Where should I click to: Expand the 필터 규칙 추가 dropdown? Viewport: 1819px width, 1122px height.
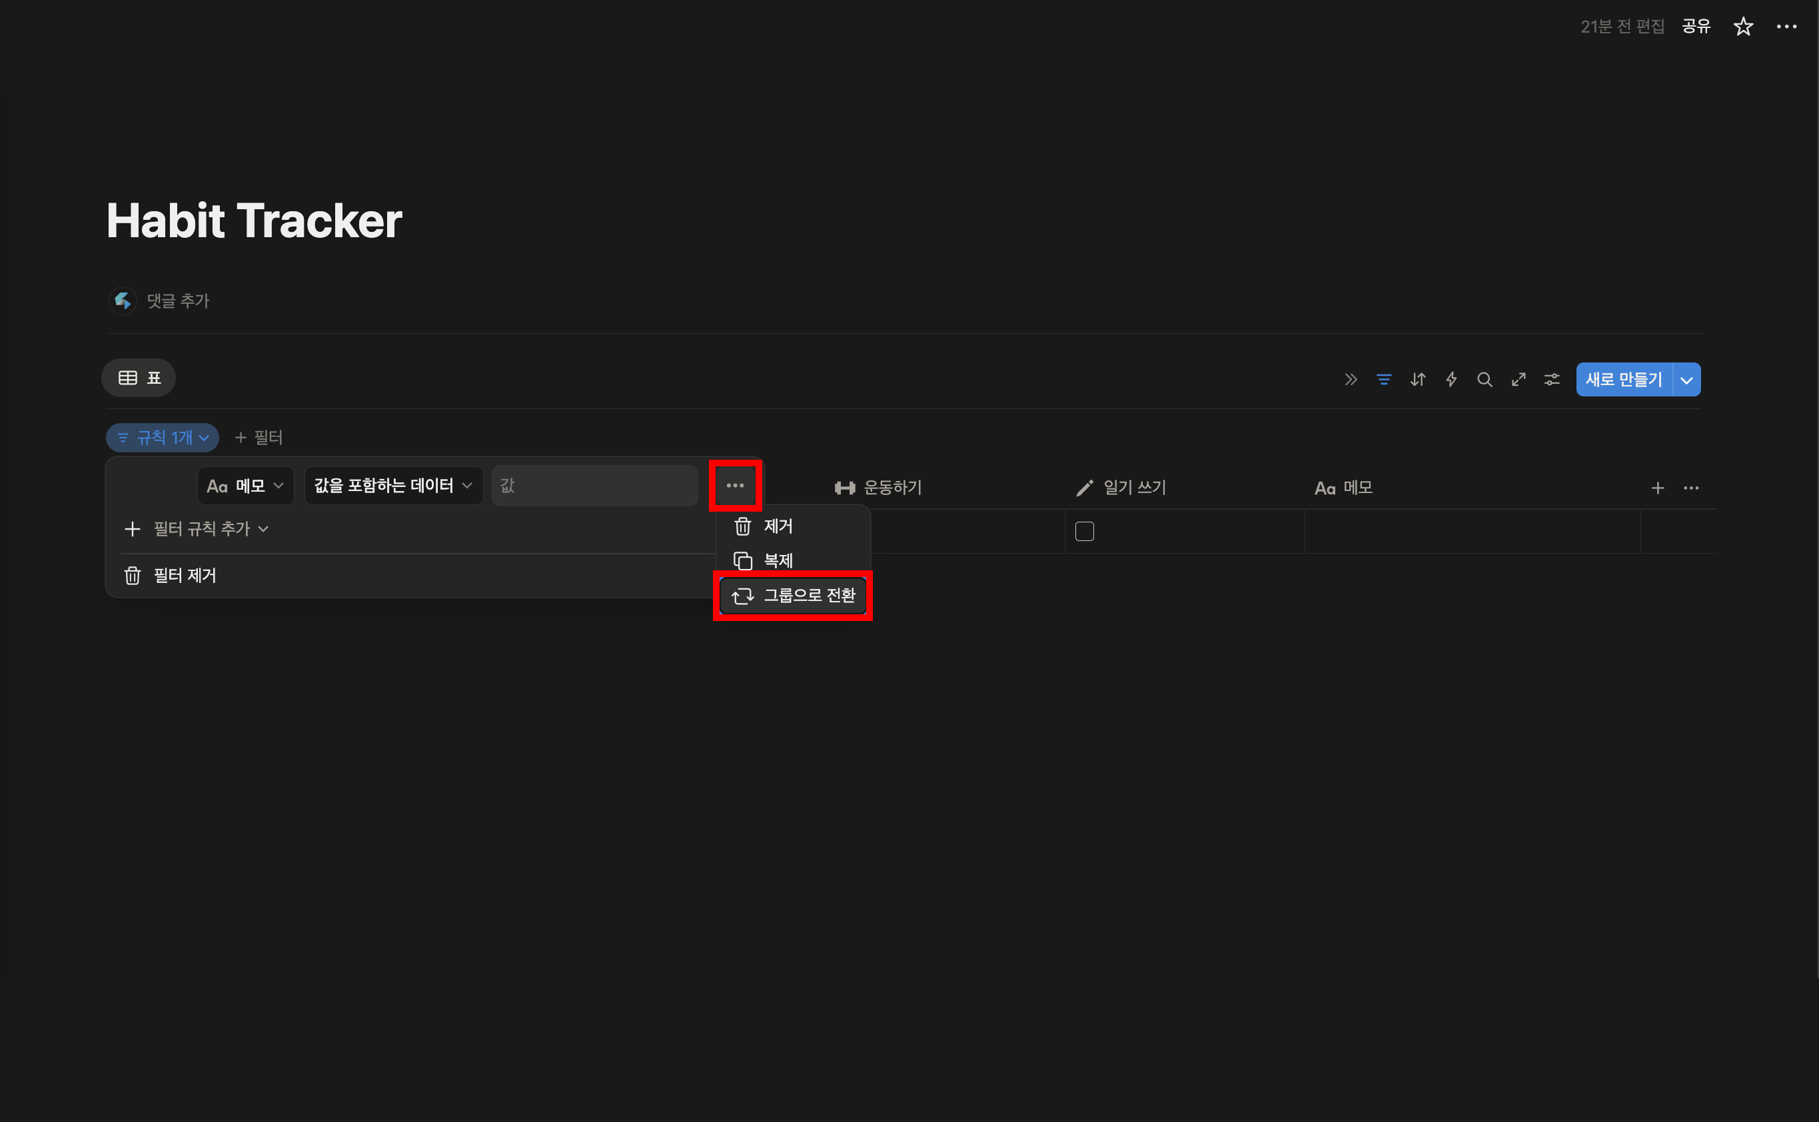[x=197, y=528]
